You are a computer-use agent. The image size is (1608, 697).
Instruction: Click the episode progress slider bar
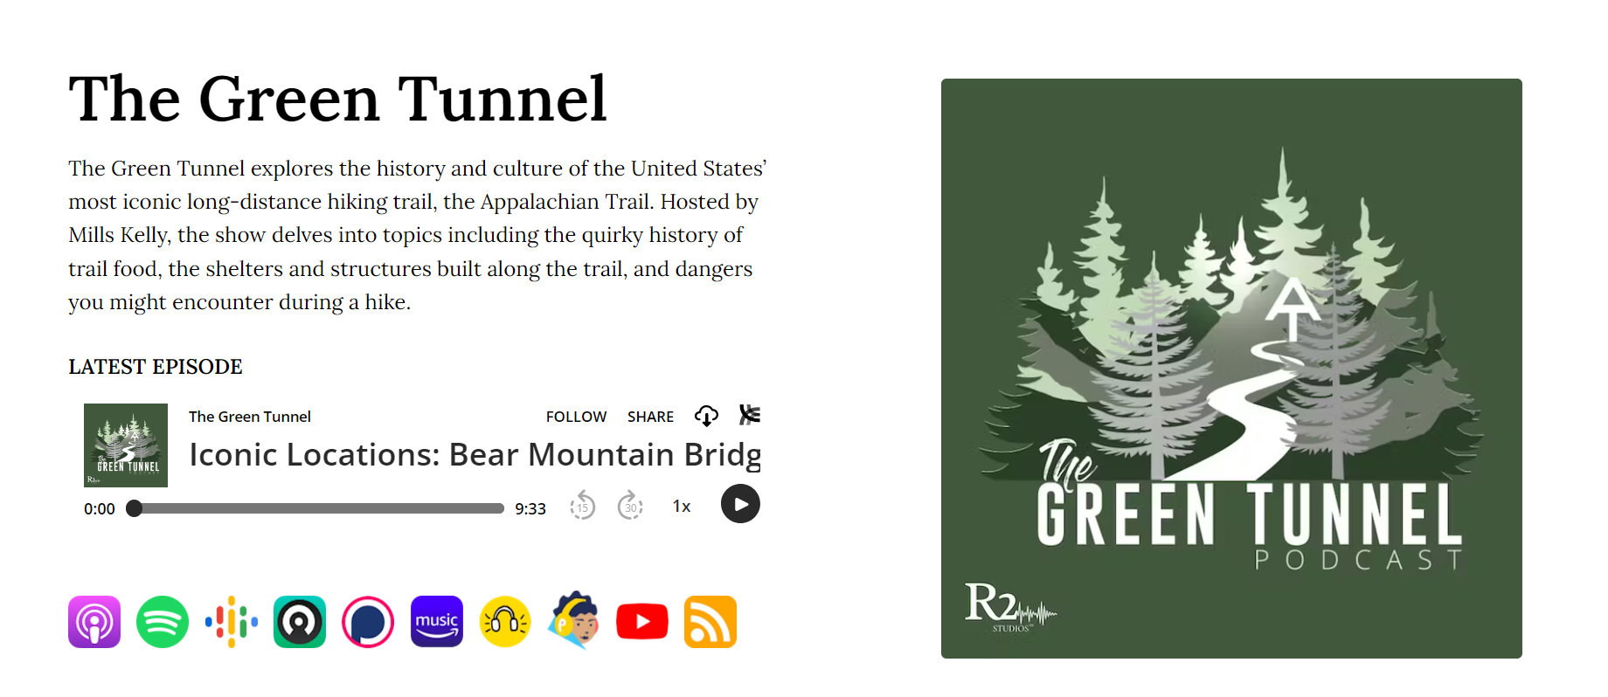coord(319,508)
